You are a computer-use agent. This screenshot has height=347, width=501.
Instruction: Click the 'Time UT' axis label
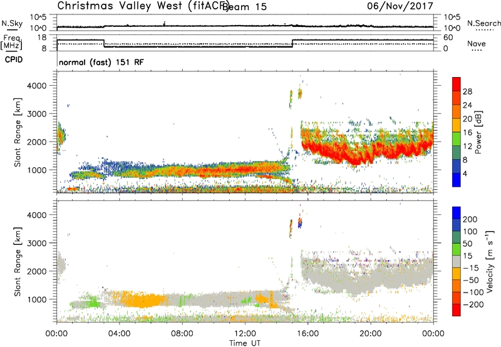tap(245, 343)
